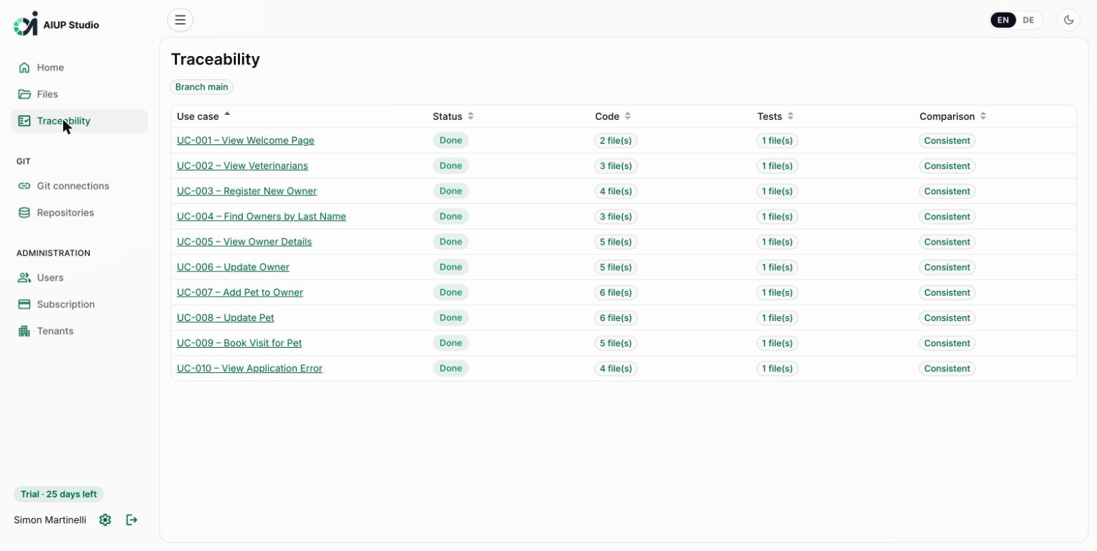Click Done status badge for UC-010

451,368
